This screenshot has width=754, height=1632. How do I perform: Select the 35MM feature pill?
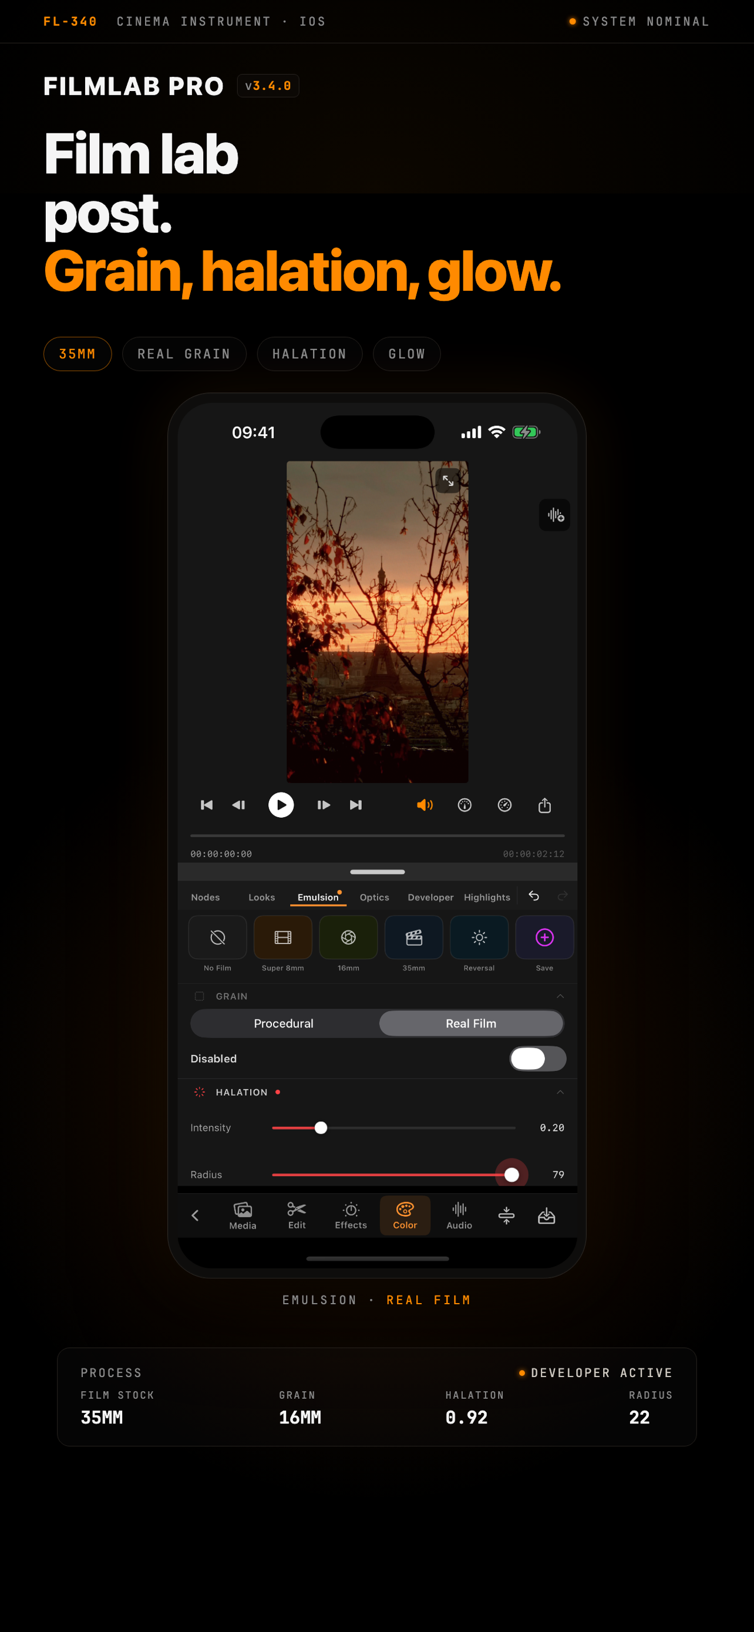[x=78, y=354]
